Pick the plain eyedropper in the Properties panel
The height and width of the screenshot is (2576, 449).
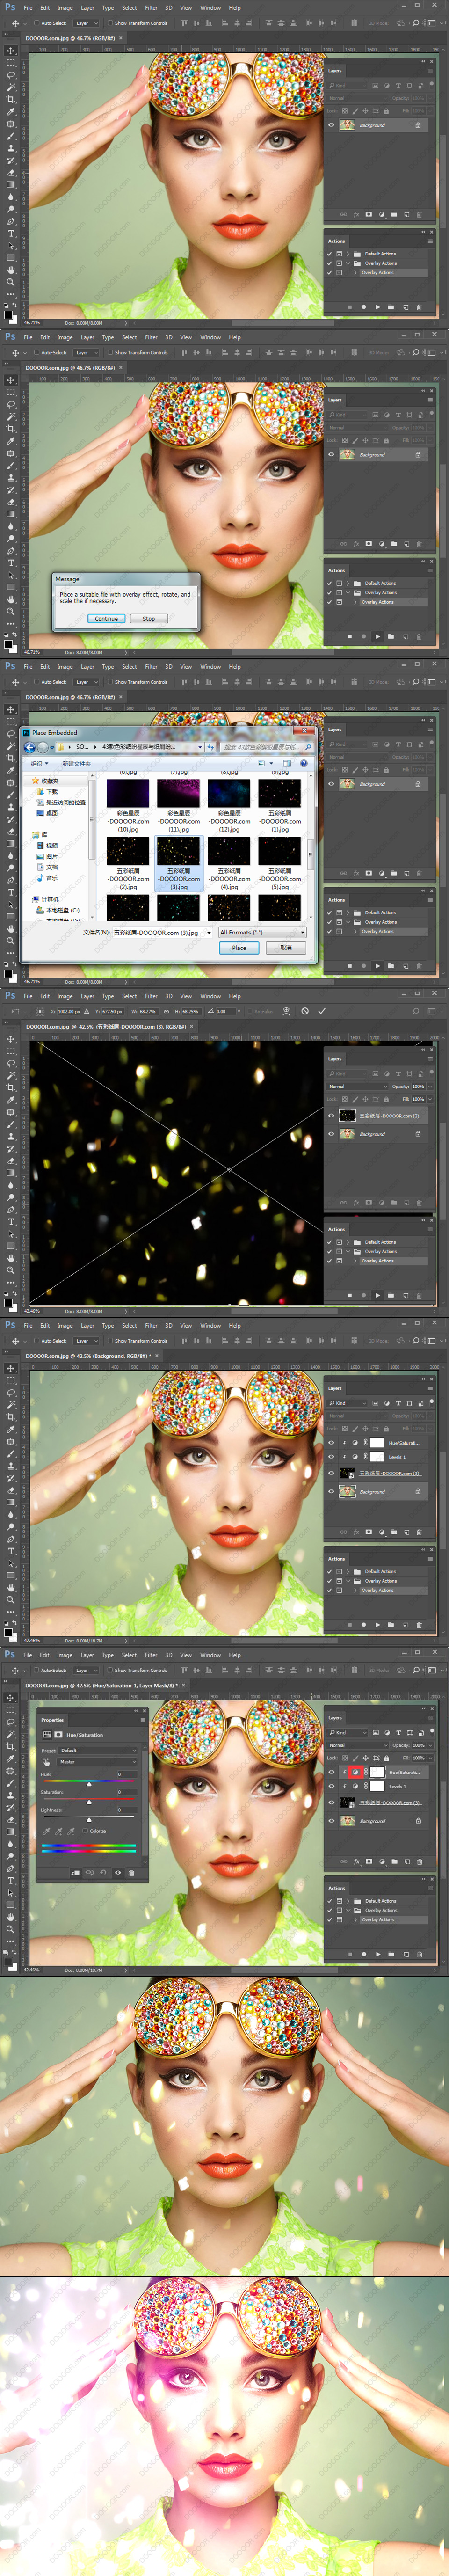click(x=46, y=1831)
